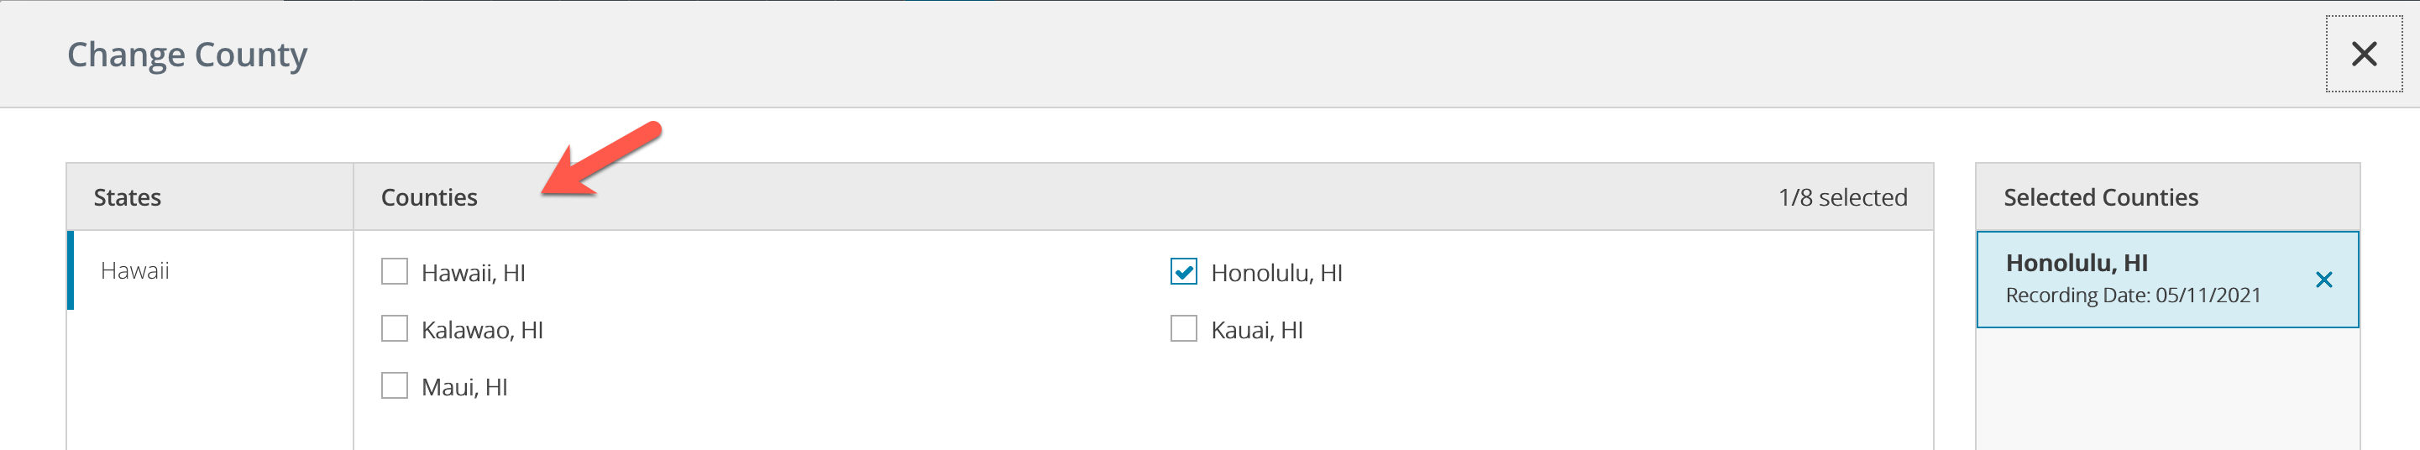Click the Selected Counties panel header

[2101, 197]
